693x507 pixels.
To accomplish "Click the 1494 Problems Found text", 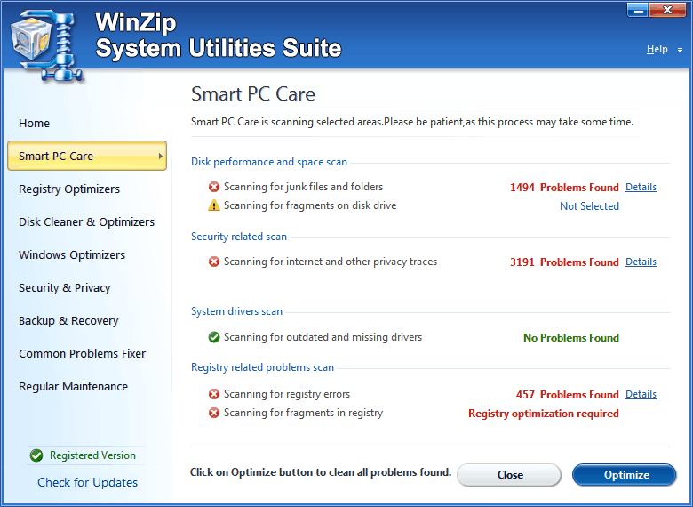I will tap(564, 188).
